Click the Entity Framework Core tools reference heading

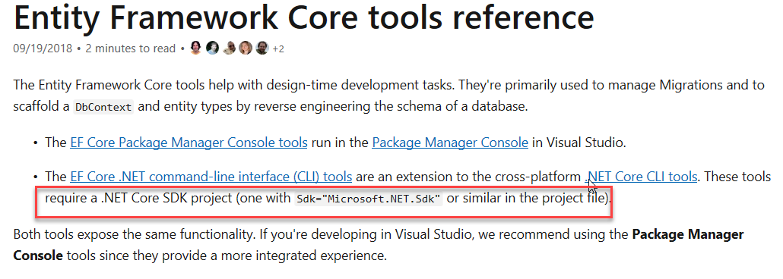click(x=303, y=17)
